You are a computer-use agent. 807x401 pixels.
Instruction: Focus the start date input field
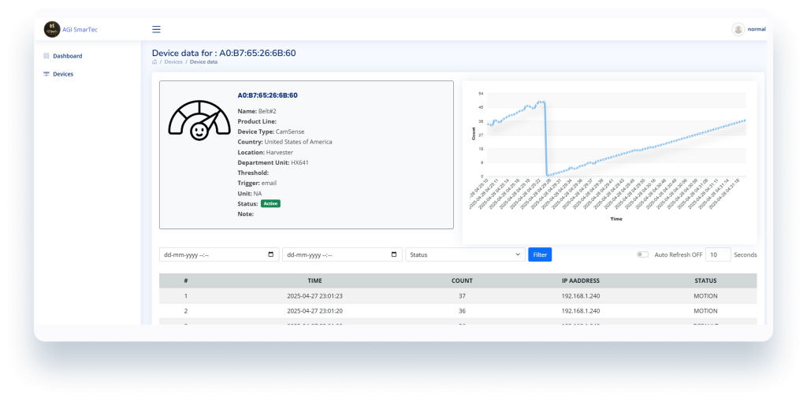click(219, 254)
